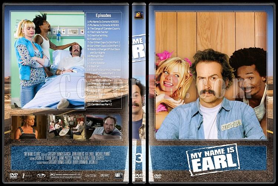Click episode 7: Our Other Cops Is On! Part 1
Image resolution: width=278 pixels, height=186 pixels.
coord(103,42)
